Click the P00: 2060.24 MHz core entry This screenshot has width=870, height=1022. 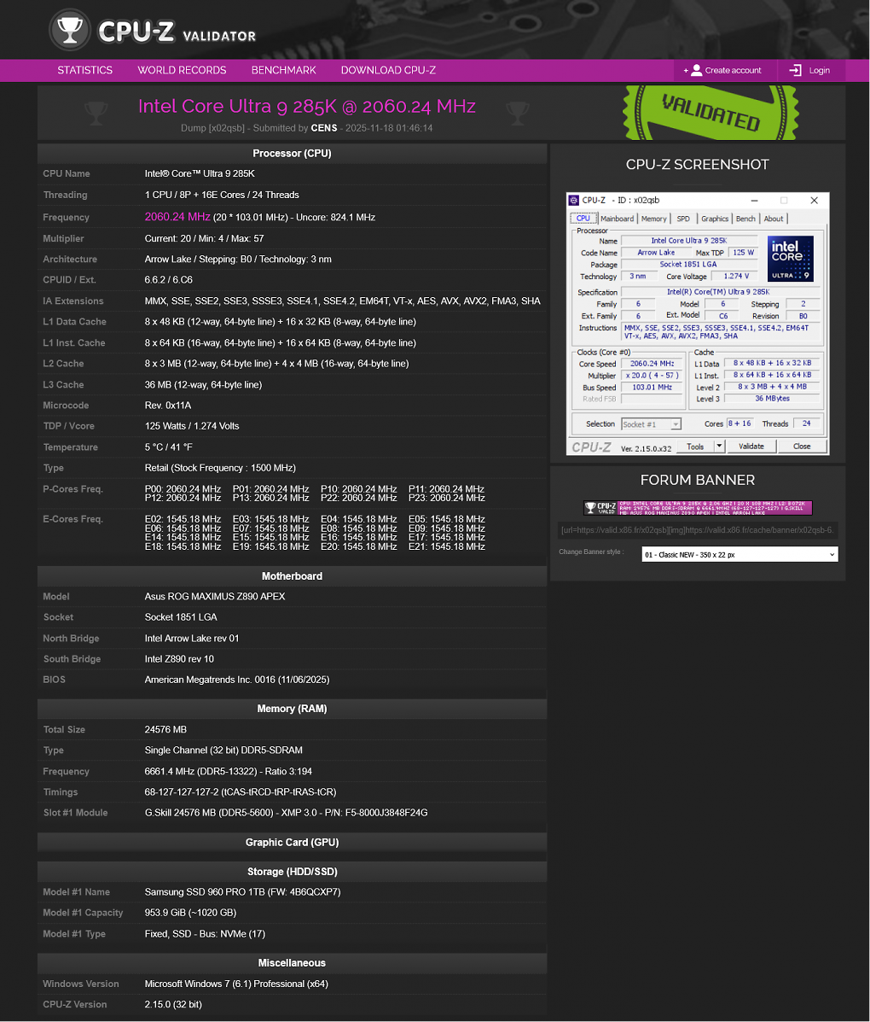pyautogui.click(x=183, y=489)
